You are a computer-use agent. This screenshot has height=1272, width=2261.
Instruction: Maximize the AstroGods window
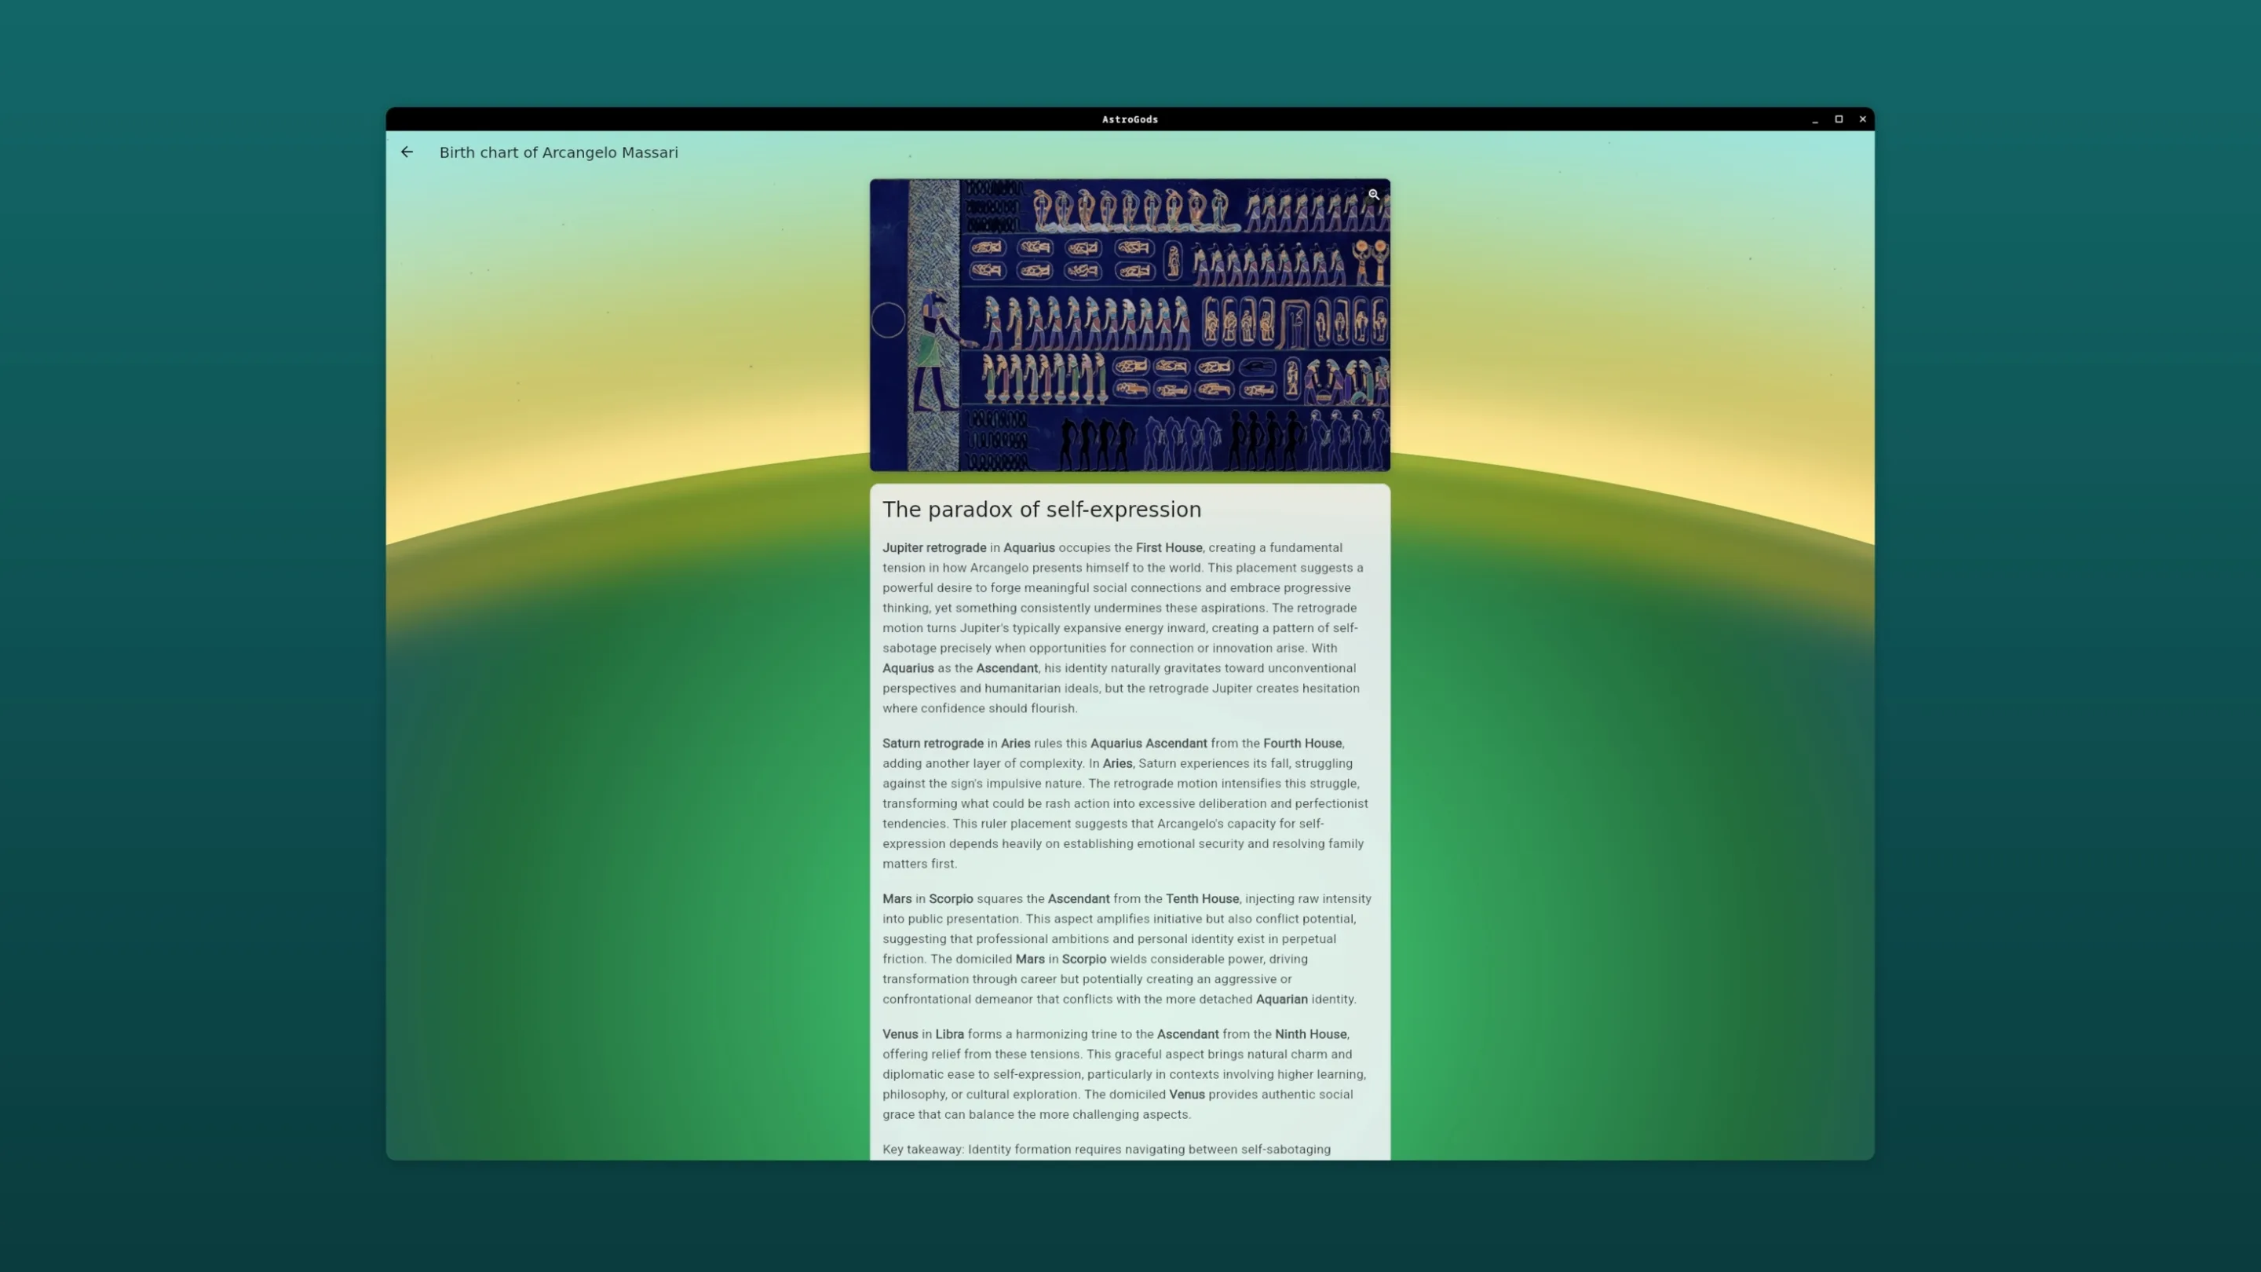click(1839, 119)
